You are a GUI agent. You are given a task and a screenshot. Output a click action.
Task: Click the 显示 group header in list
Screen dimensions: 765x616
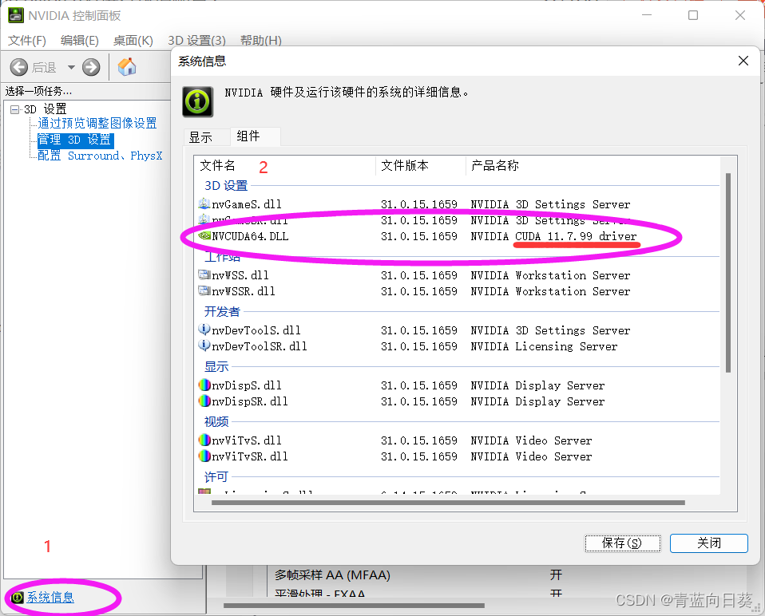[216, 366]
